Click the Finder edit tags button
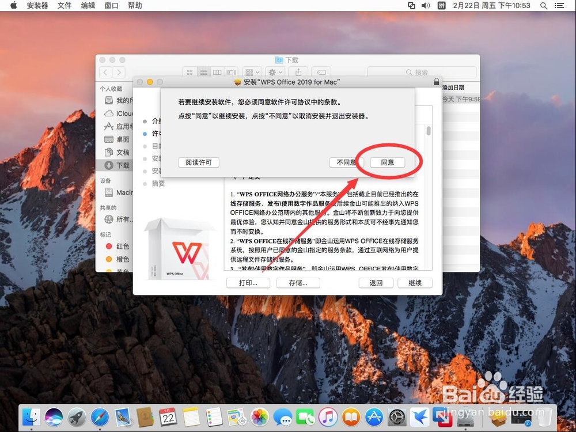Viewport: 576px width, 432px height. [x=321, y=73]
